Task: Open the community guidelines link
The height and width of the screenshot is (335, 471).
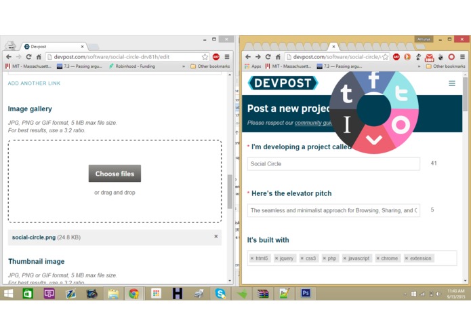Action: (x=313, y=123)
